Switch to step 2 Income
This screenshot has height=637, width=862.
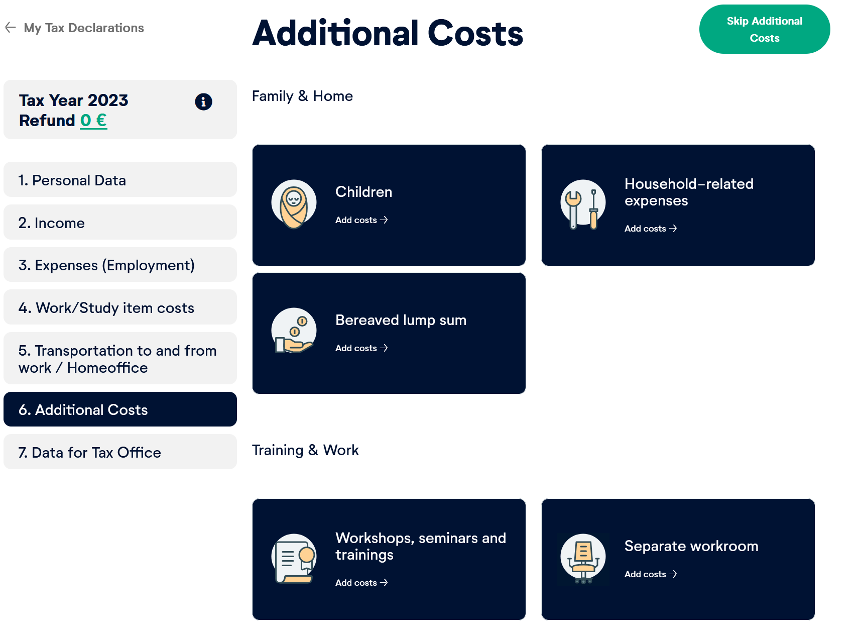click(119, 223)
